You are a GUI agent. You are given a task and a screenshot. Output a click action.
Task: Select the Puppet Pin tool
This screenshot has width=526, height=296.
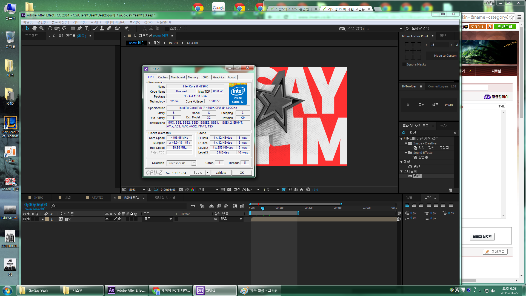point(126,28)
